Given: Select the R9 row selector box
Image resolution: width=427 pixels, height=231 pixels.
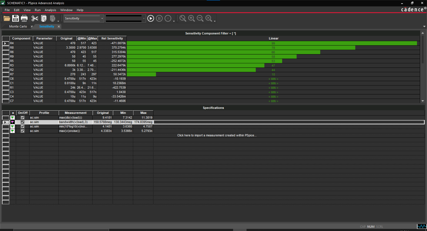Looking at the screenshot, I should coord(6,57).
